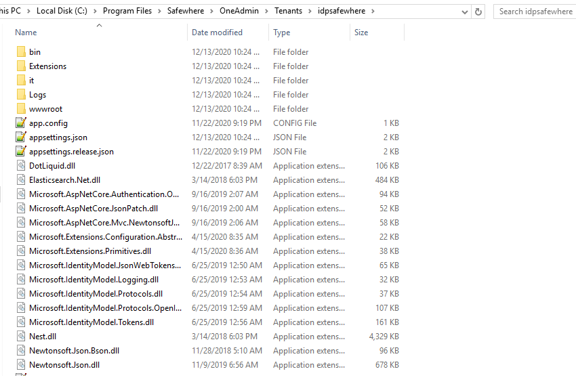This screenshot has height=386, width=576.
Task: Select file name Microsoft.AspNetCore.Authentication.O...
Action: (x=104, y=194)
